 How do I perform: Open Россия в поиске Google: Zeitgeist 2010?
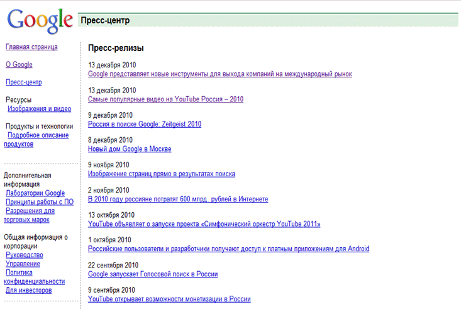pyautogui.click(x=145, y=124)
